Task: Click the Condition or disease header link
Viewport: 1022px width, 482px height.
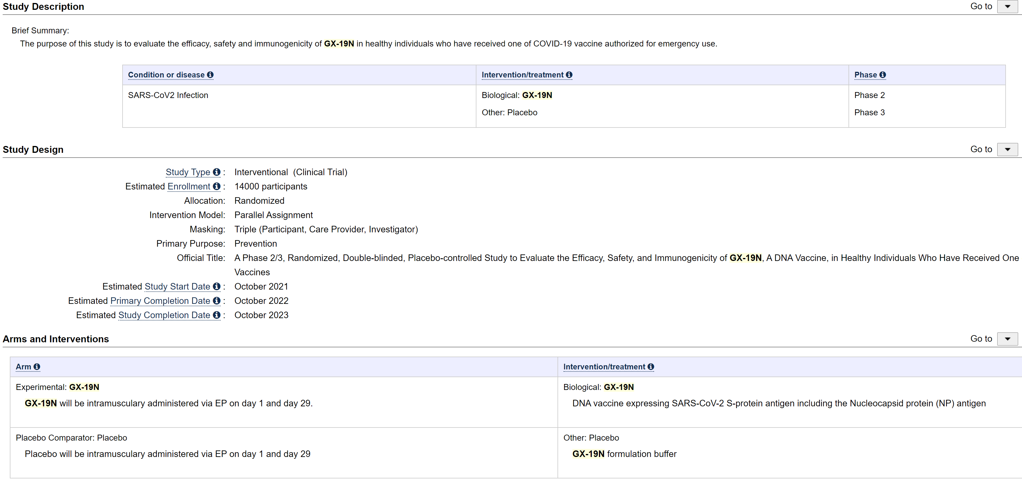Action: pos(166,74)
